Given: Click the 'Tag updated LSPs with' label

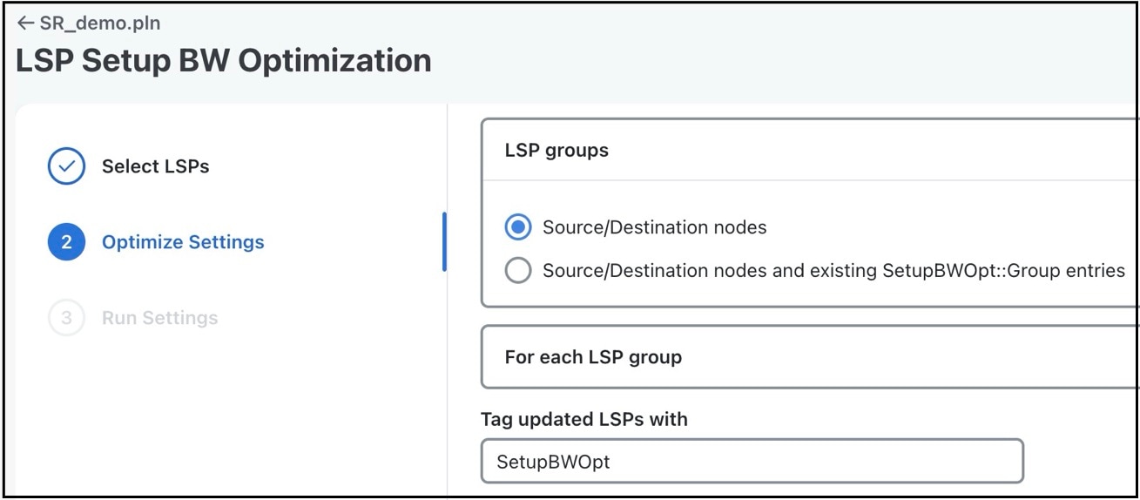Looking at the screenshot, I should [584, 419].
